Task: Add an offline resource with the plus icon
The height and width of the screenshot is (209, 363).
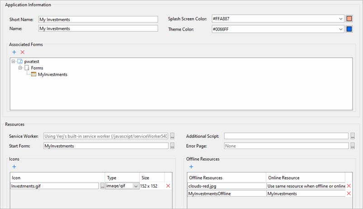Action: click(x=191, y=167)
